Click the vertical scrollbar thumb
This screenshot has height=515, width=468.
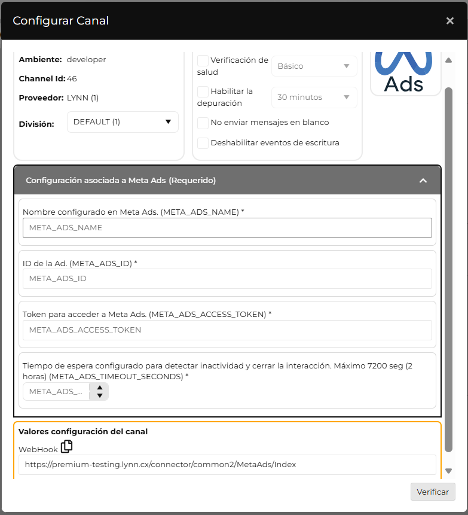click(x=448, y=269)
